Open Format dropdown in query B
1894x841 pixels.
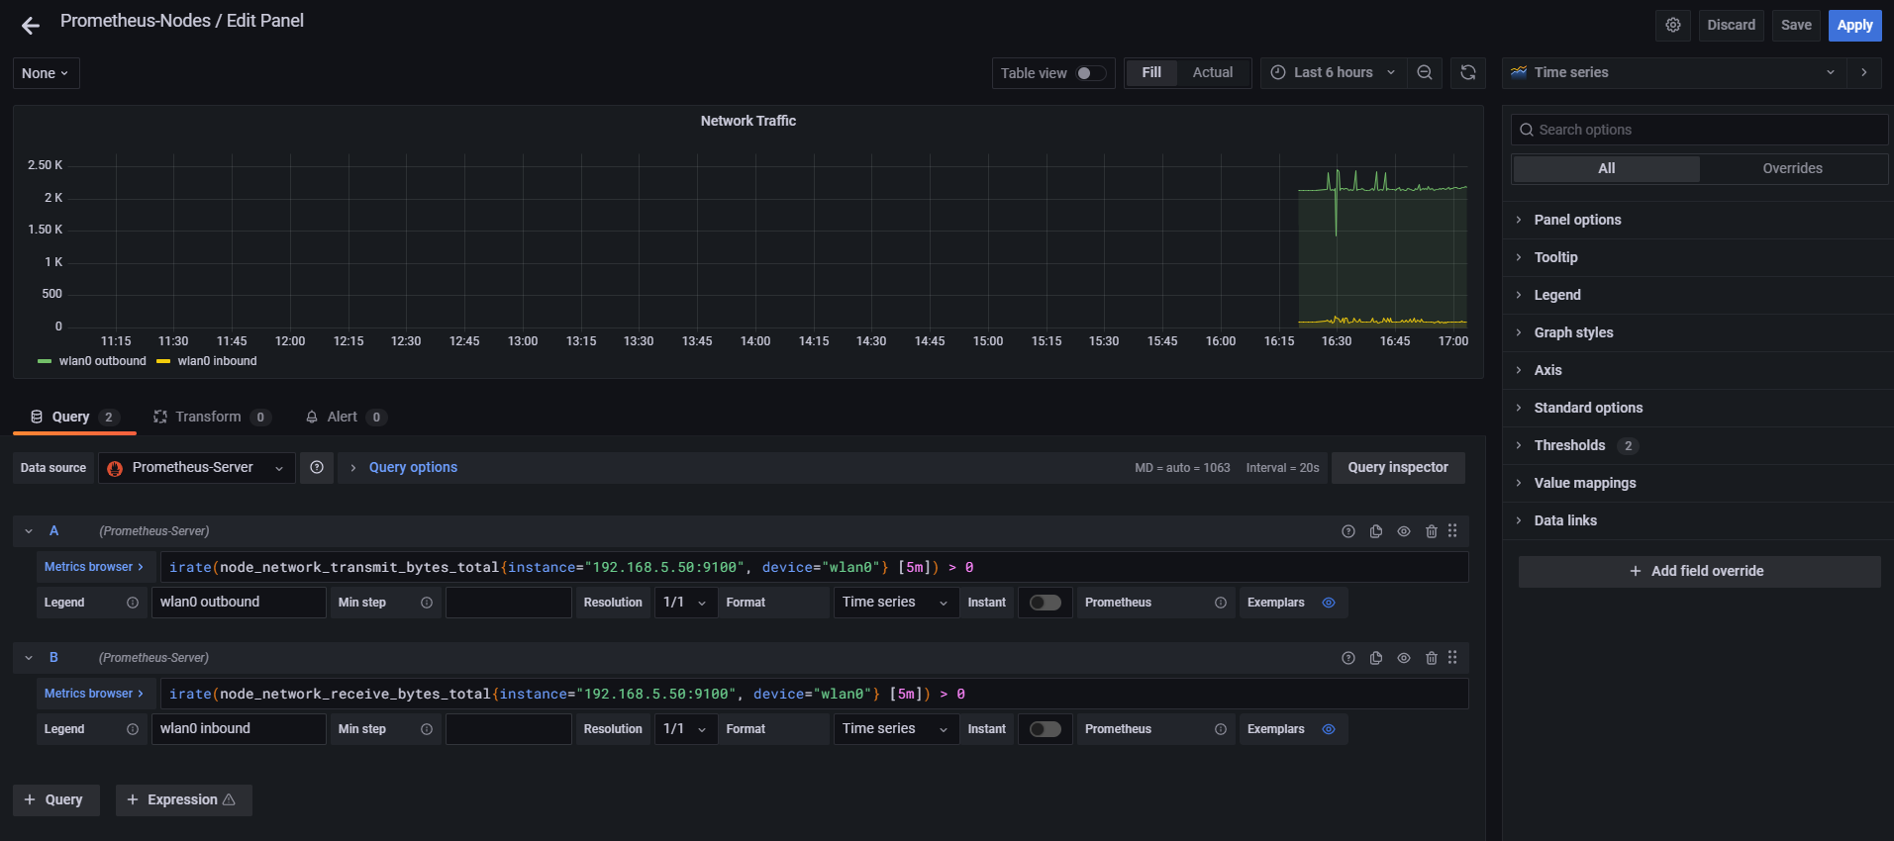pyautogui.click(x=896, y=729)
